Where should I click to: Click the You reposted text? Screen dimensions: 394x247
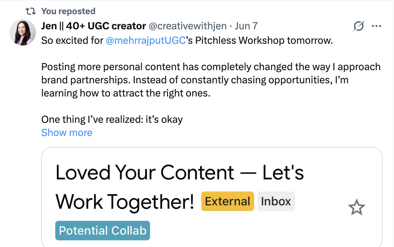tap(68, 11)
